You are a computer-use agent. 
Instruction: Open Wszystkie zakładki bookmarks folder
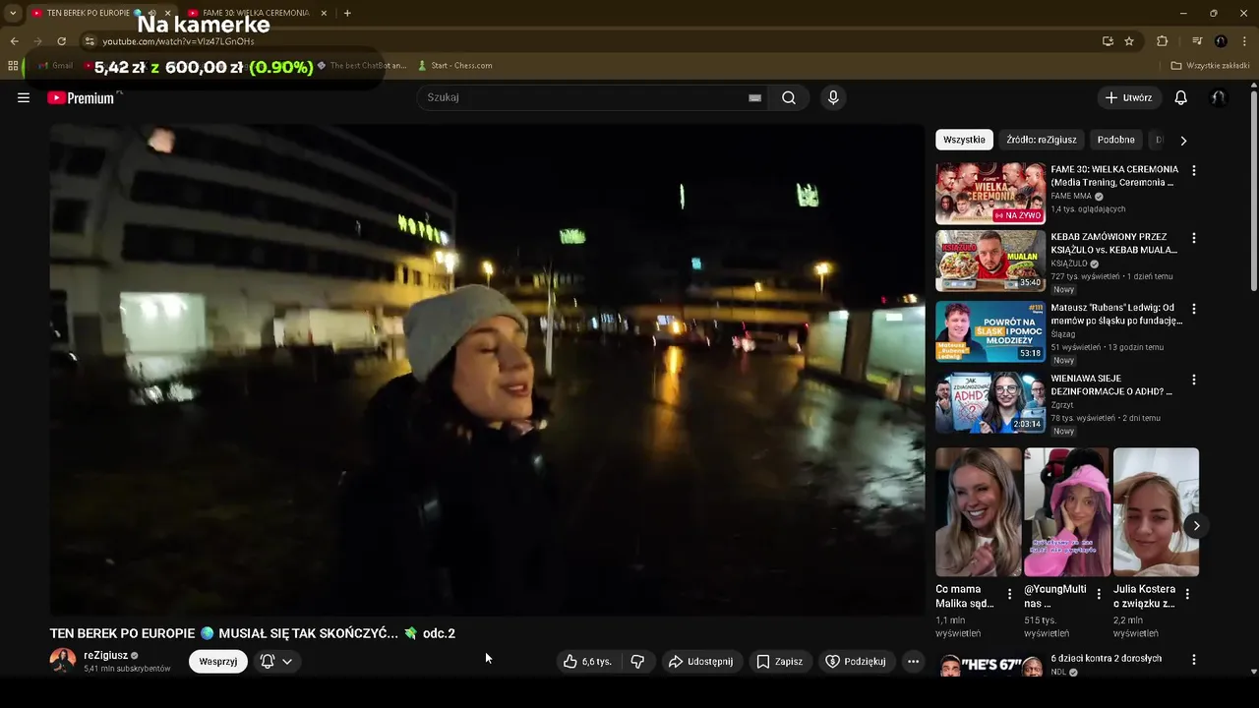point(1210,66)
